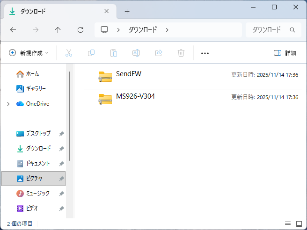Select the MS926-V304 zip folder
This screenshot has width=307, height=230.
[x=135, y=97]
